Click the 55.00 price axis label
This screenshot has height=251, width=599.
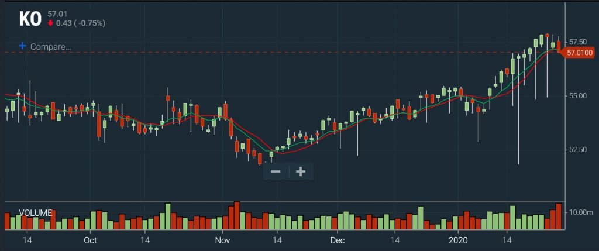pyautogui.click(x=577, y=95)
